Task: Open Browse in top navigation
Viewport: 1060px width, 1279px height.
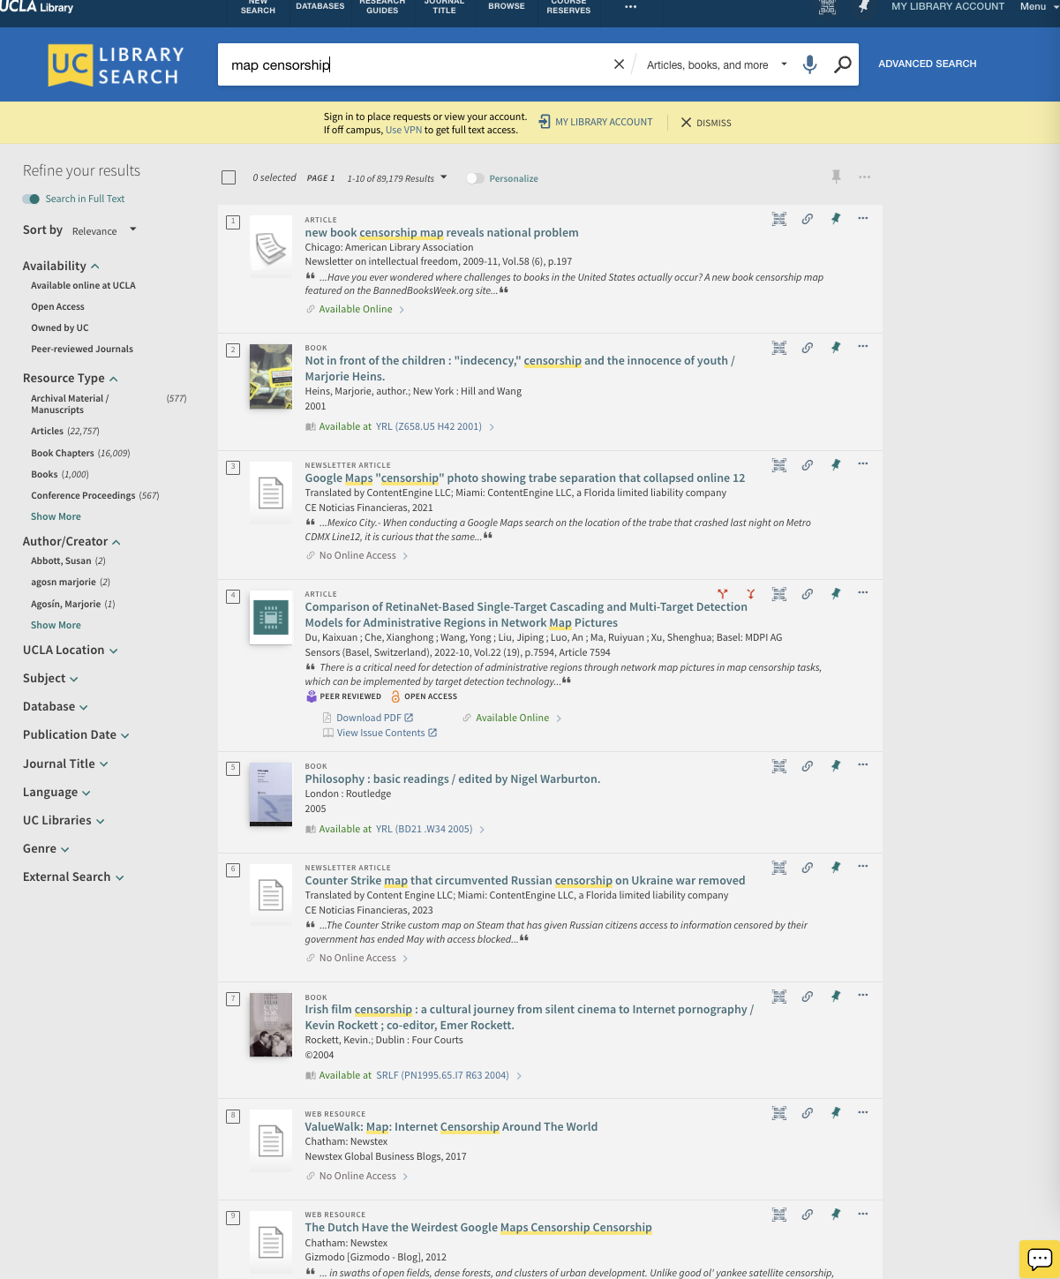Action: tap(507, 6)
